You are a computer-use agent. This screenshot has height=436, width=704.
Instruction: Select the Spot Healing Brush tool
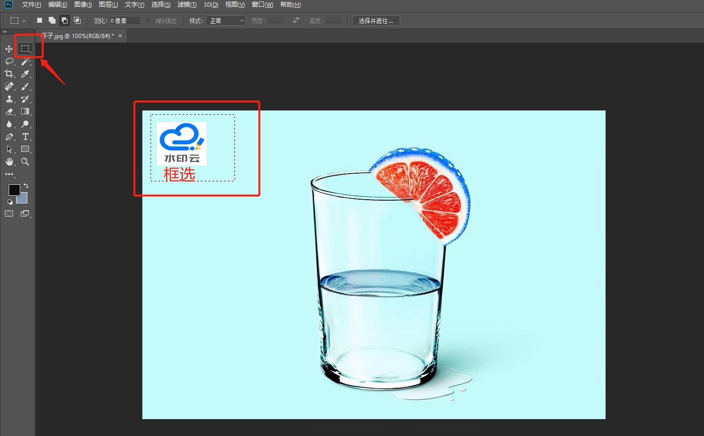click(x=9, y=86)
